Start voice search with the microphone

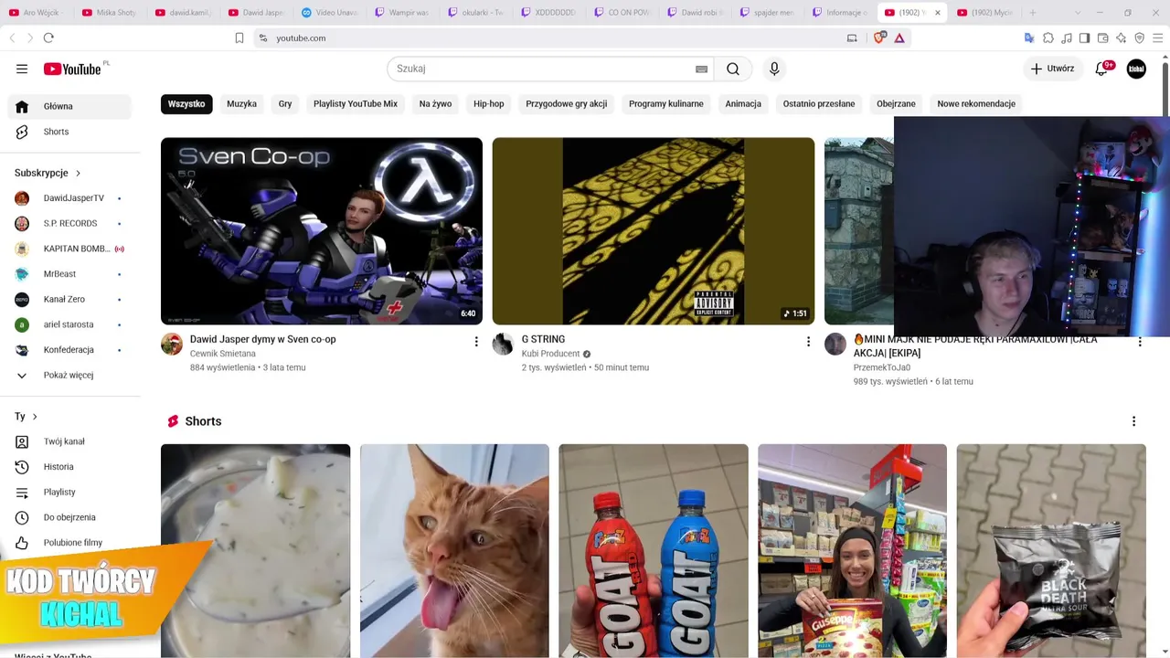[774, 69]
